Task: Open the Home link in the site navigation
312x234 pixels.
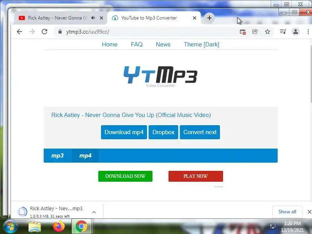Action: coord(110,44)
